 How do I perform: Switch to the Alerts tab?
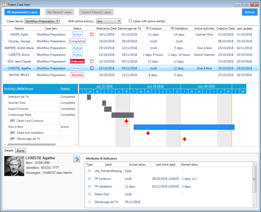(20, 151)
